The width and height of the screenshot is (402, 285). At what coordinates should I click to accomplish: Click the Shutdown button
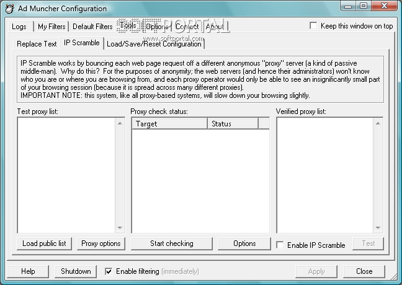click(76, 271)
